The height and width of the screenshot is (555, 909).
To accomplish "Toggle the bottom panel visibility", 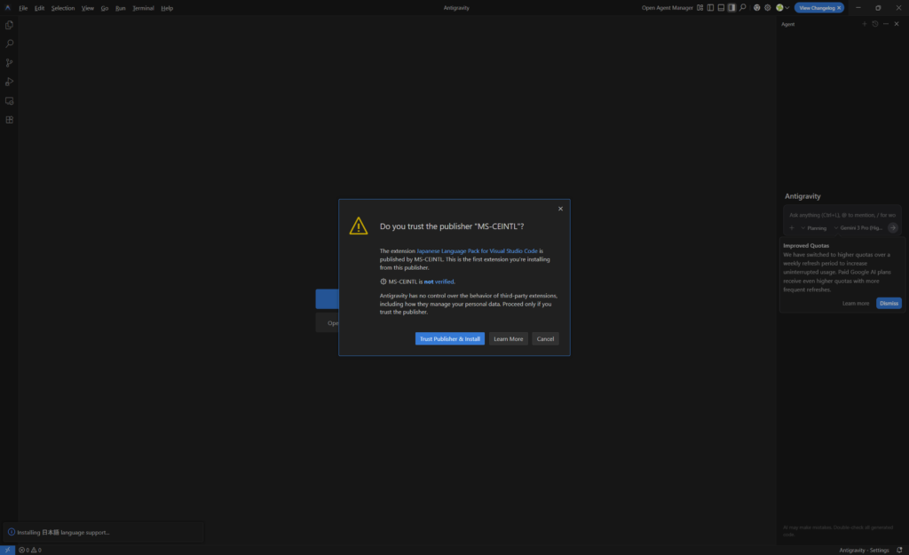I will tap(721, 8).
